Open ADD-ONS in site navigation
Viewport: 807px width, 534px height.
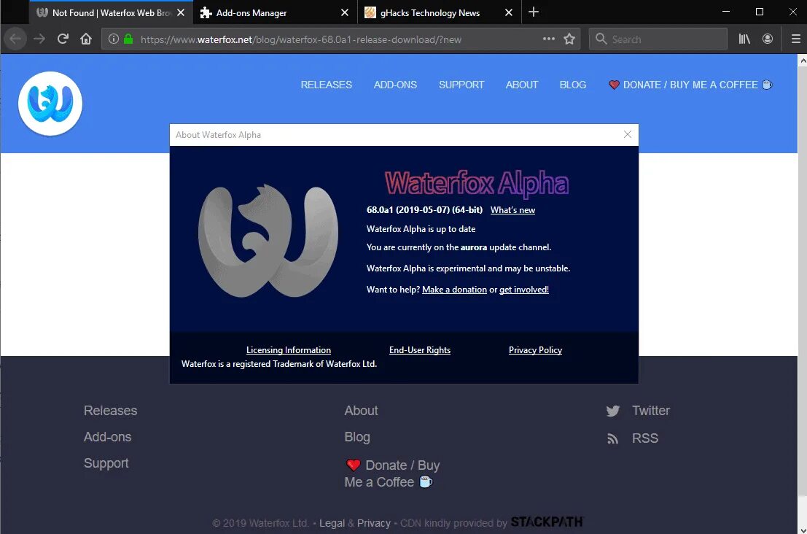[x=395, y=85]
